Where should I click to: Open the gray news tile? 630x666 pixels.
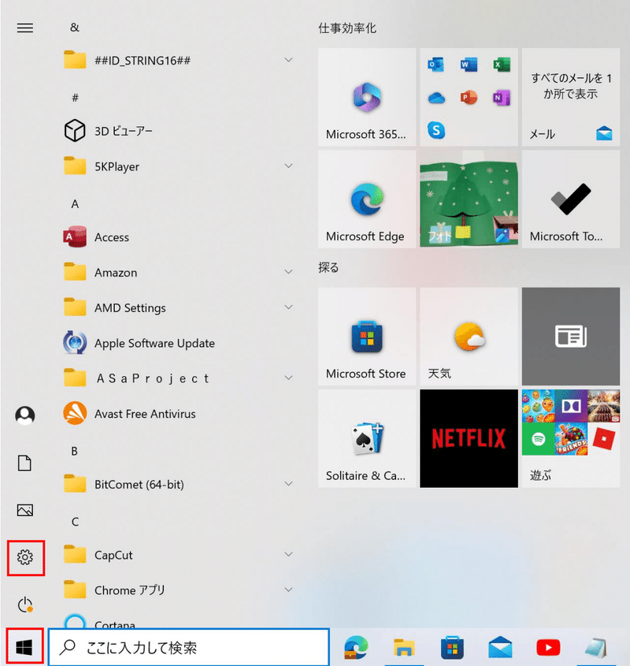[x=571, y=337]
